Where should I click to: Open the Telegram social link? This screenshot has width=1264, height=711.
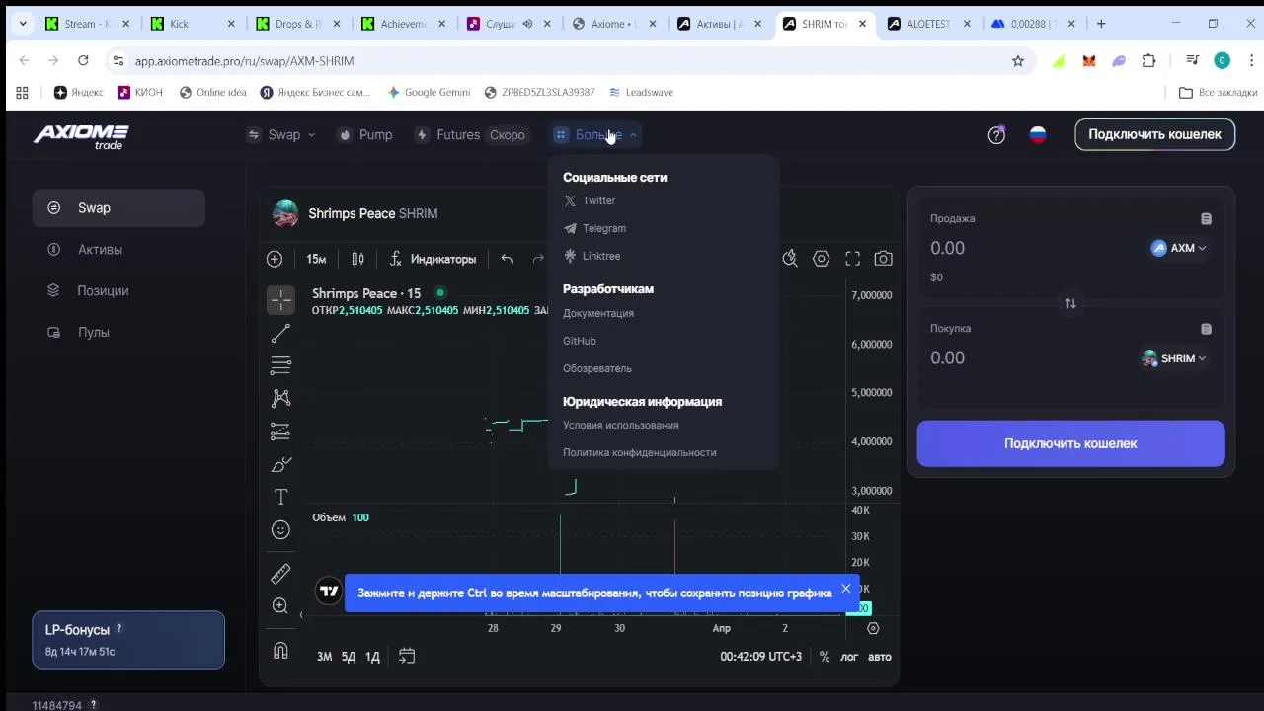[x=594, y=228]
